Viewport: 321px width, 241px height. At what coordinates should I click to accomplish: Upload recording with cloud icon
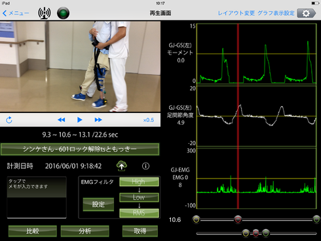(x=122, y=166)
